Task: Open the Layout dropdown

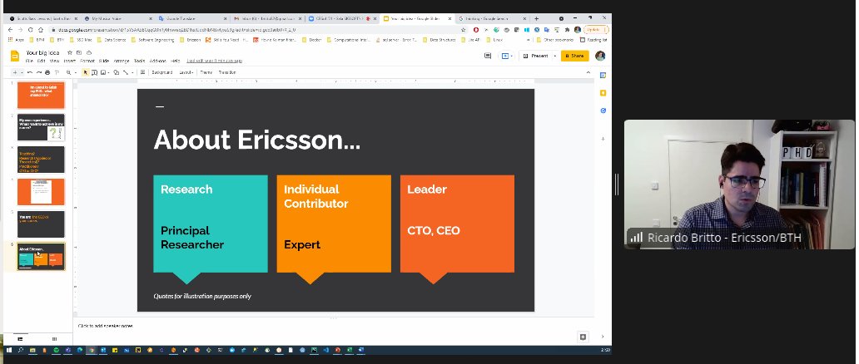Action: pos(186,72)
